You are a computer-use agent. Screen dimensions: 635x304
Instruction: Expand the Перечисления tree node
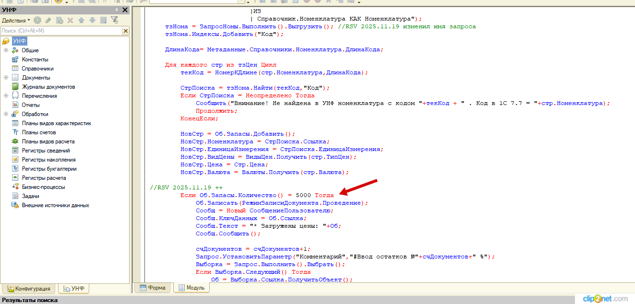6,96
